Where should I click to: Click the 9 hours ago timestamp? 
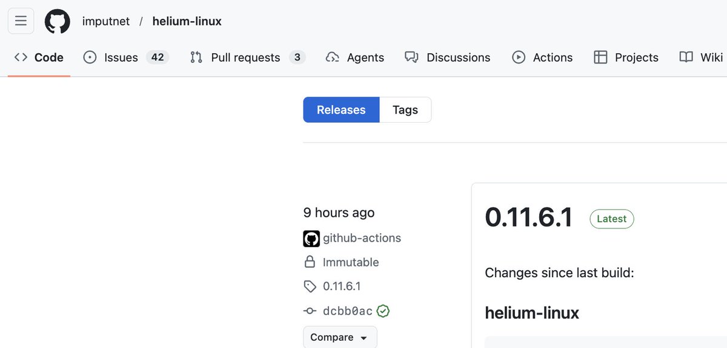pyautogui.click(x=339, y=213)
